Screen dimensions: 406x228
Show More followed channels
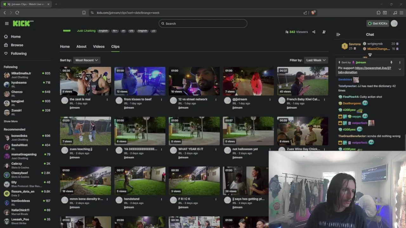10,121
